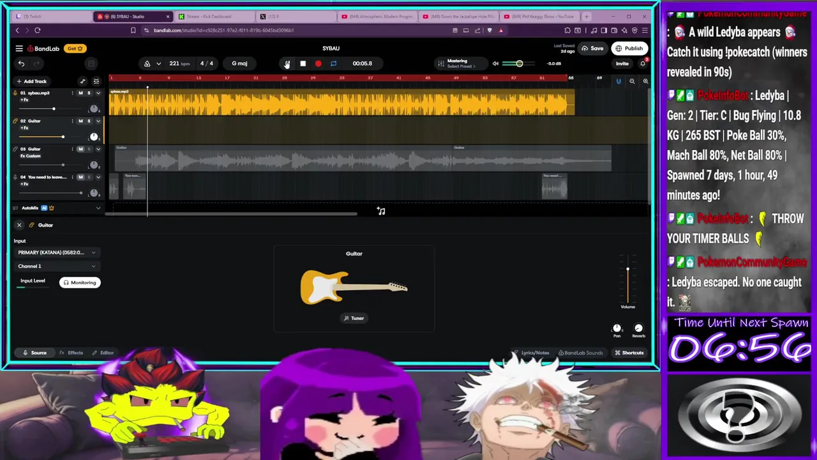Click the automation icon beside Add Track
This screenshot has height=460, width=817.
click(x=82, y=81)
